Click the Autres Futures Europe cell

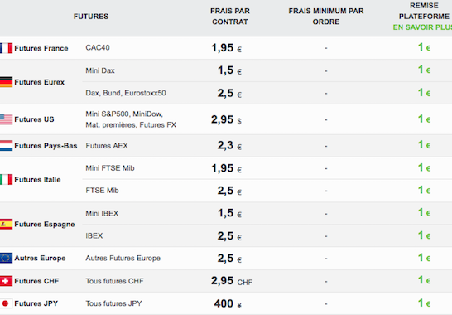click(x=123, y=258)
